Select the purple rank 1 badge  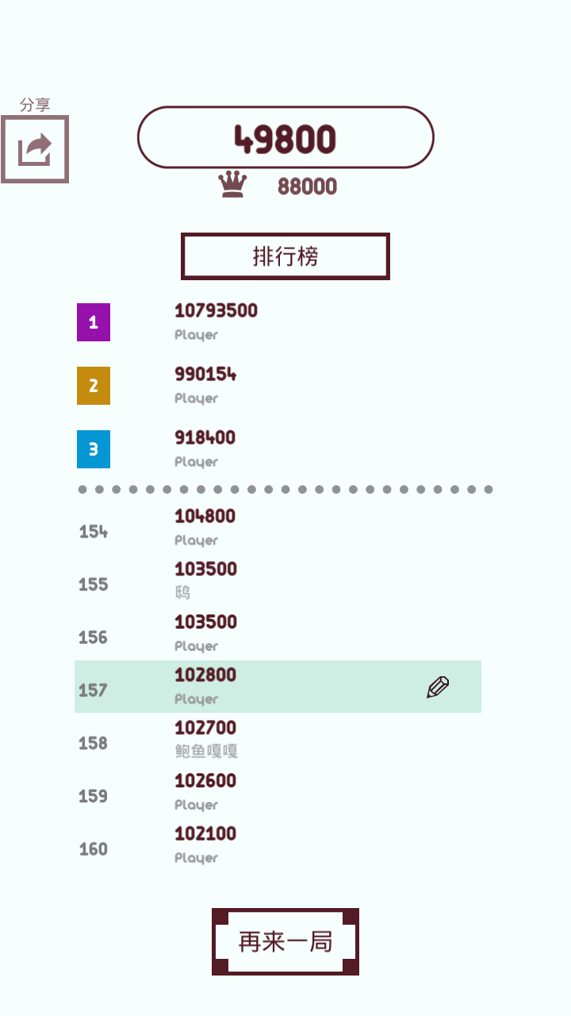[x=93, y=322]
